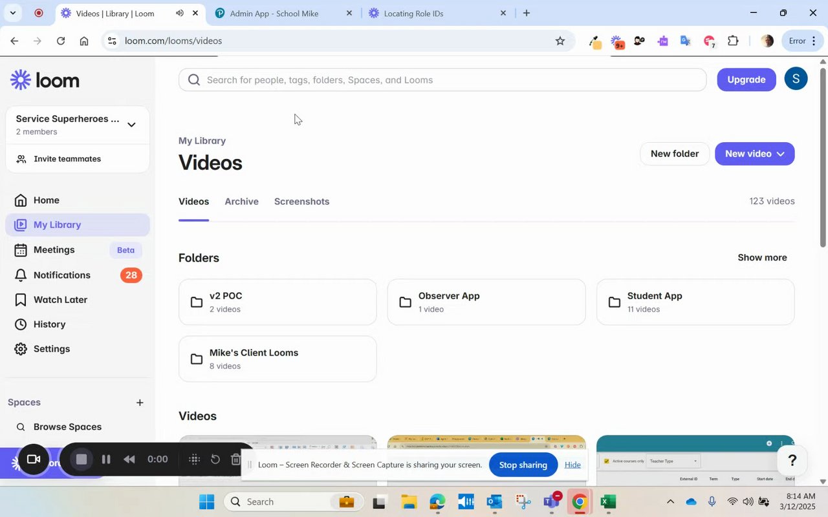Go to the browser home page

coord(84,41)
